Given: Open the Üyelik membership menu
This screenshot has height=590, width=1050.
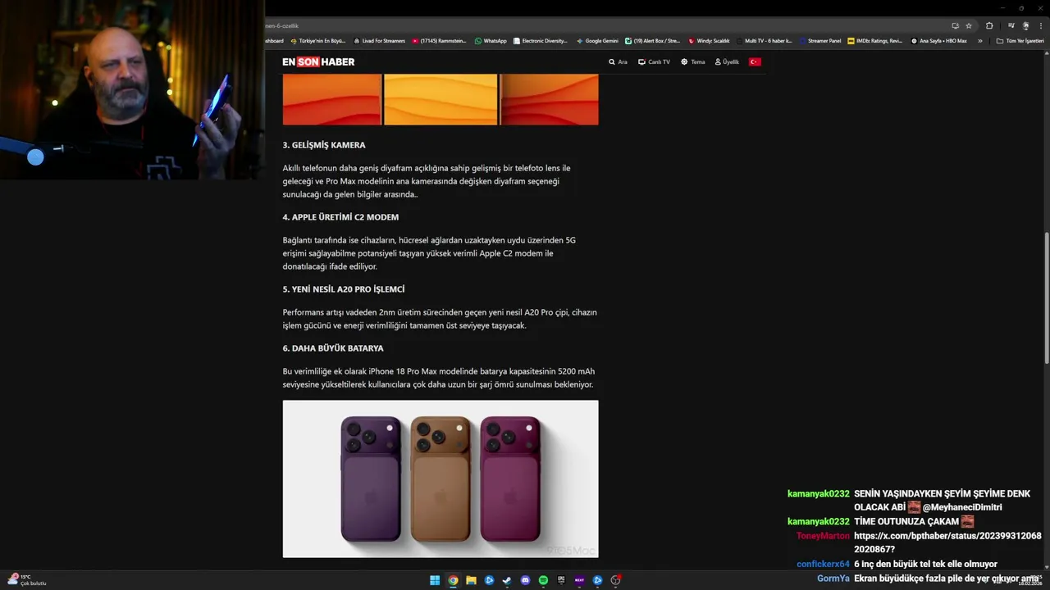Looking at the screenshot, I should click(x=727, y=62).
